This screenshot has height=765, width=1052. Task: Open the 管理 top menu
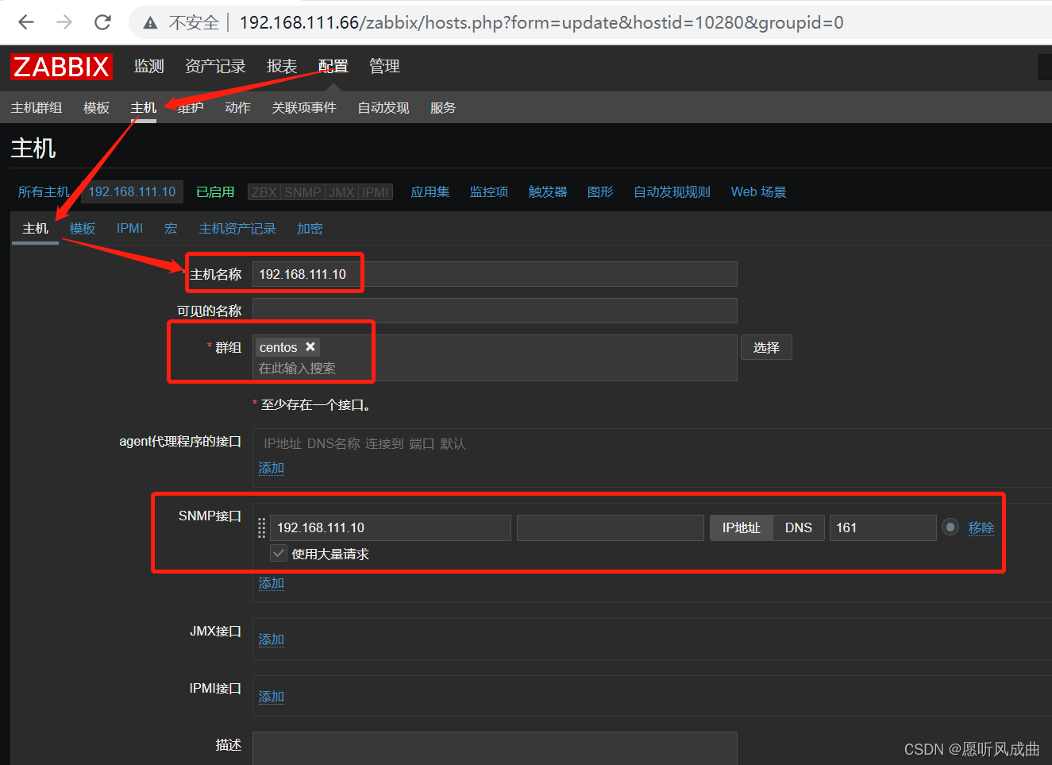pyautogui.click(x=384, y=66)
